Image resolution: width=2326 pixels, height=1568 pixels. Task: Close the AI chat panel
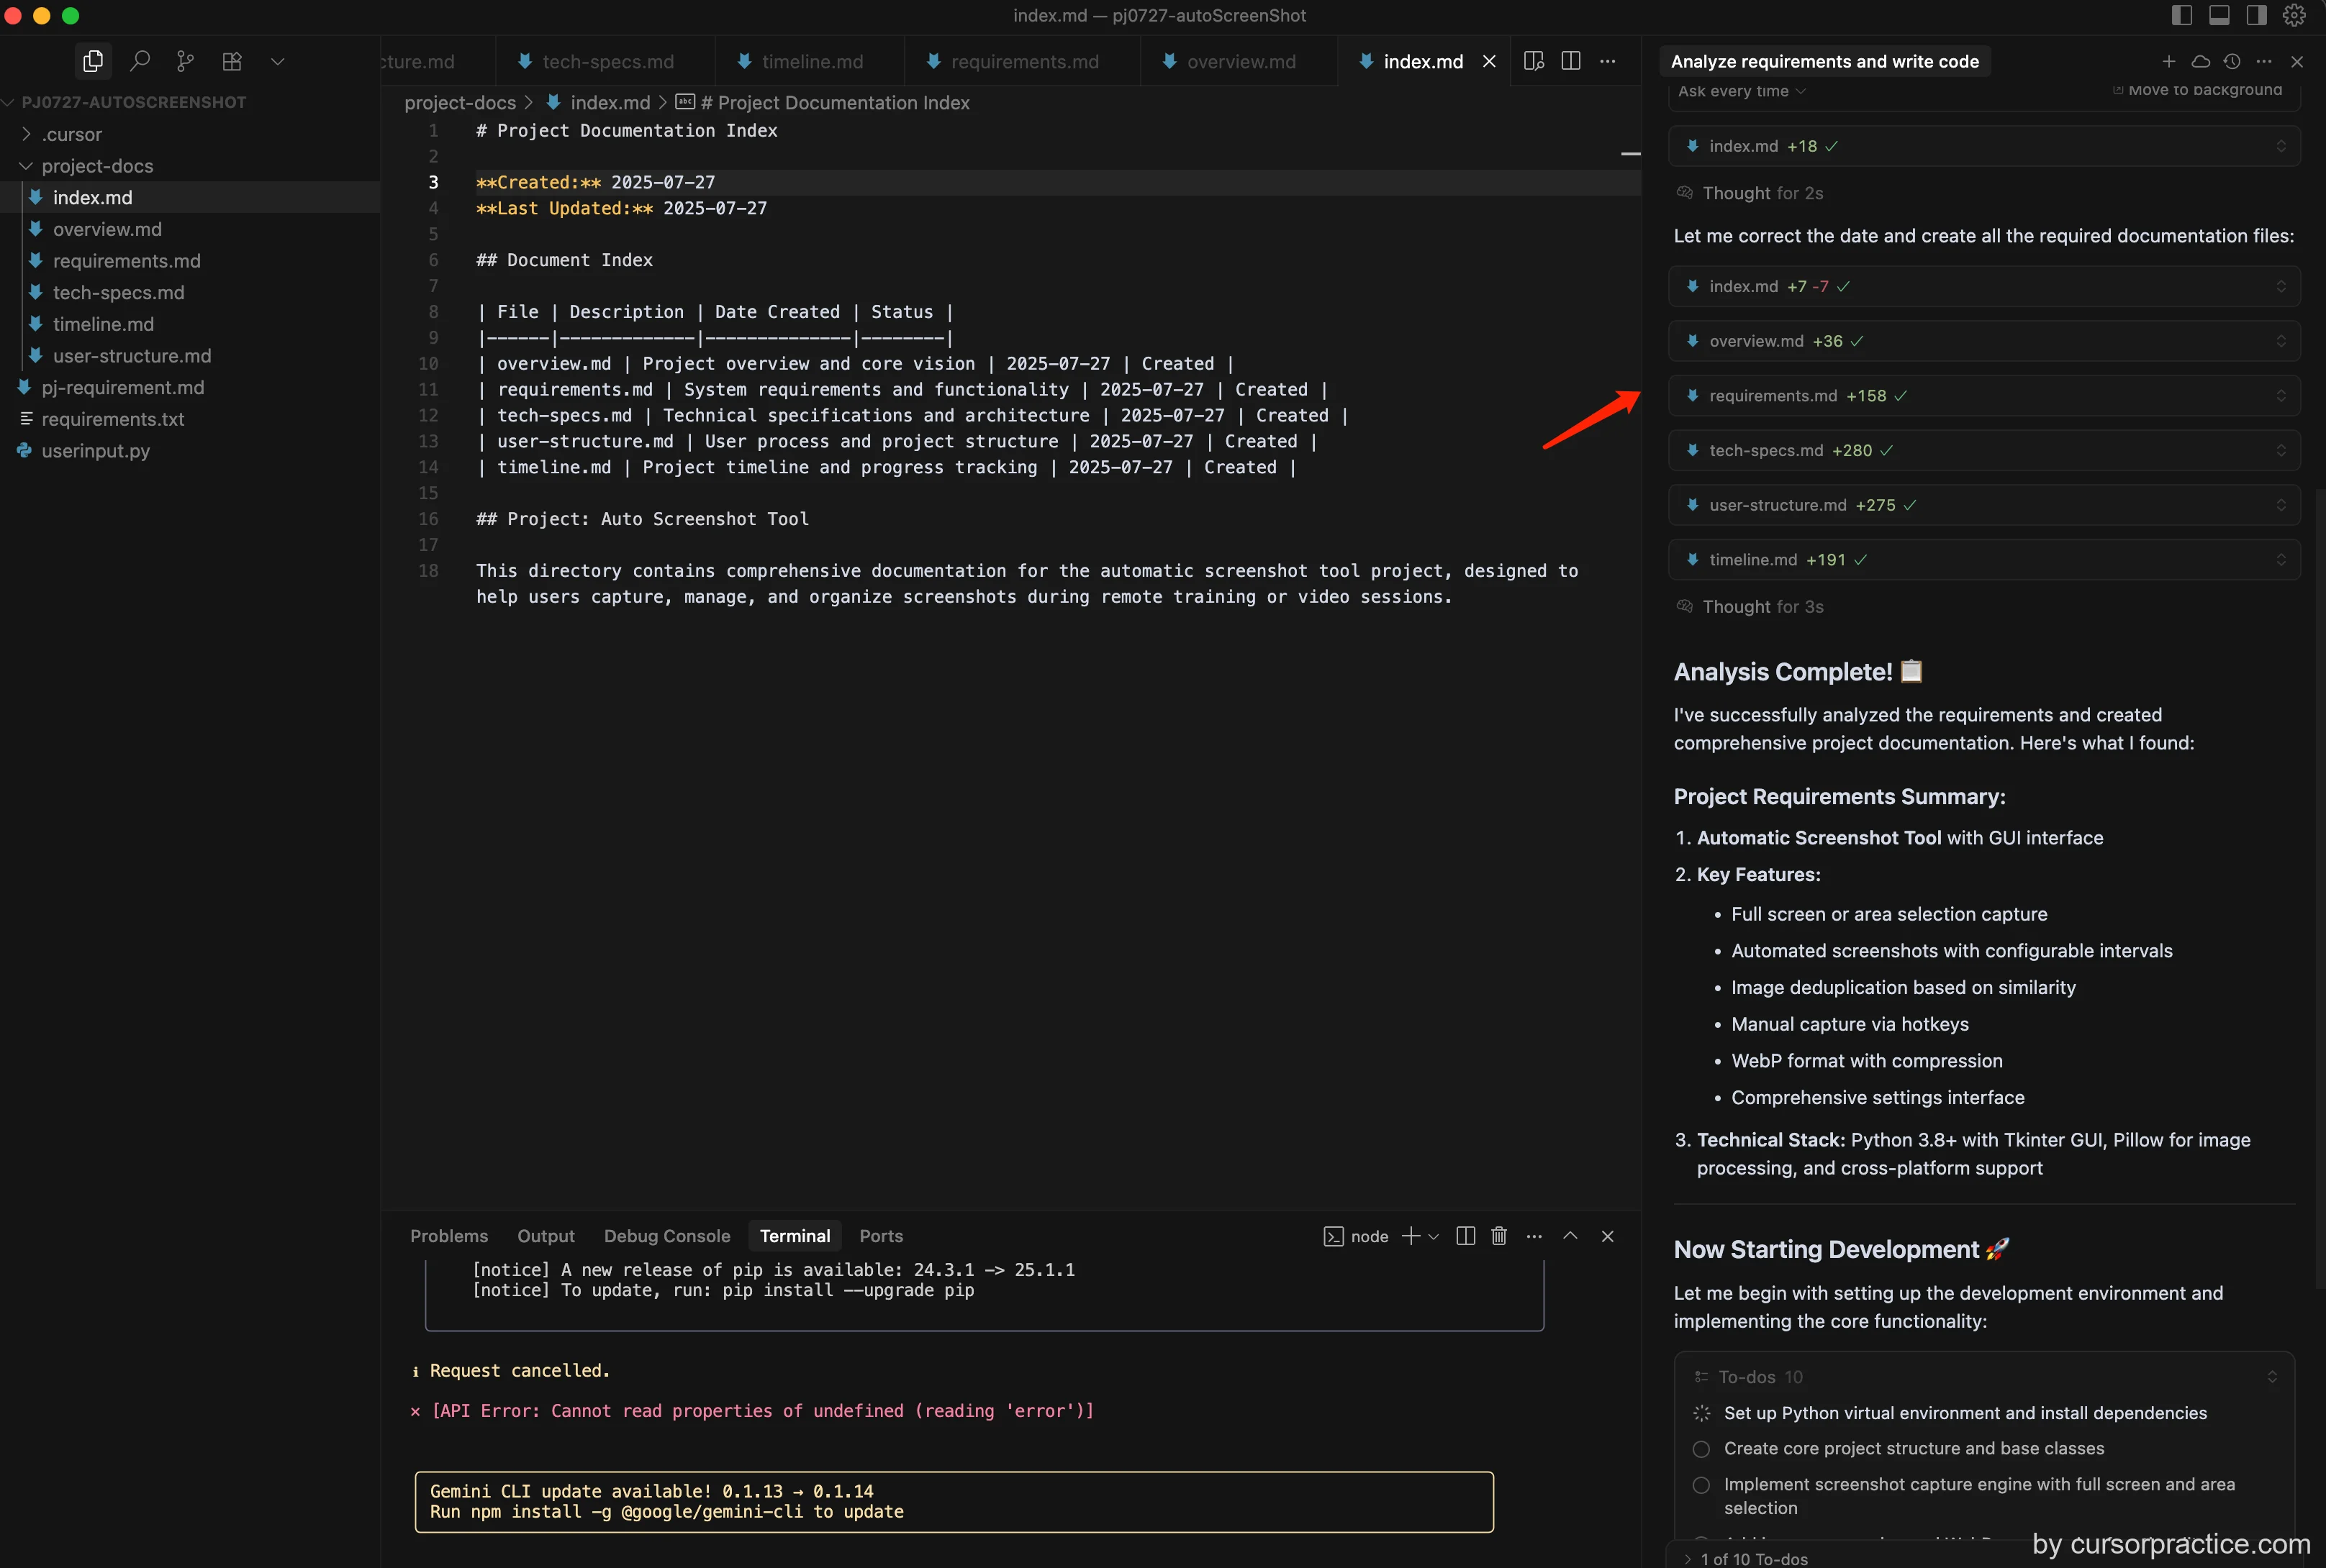tap(2297, 61)
